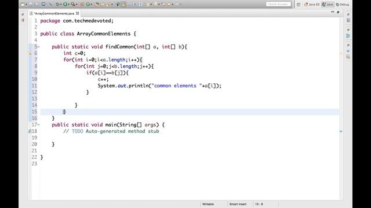371x208 pixels.
Task: Click the Search flashlight toolbar icon
Action: click(x=108, y=4)
